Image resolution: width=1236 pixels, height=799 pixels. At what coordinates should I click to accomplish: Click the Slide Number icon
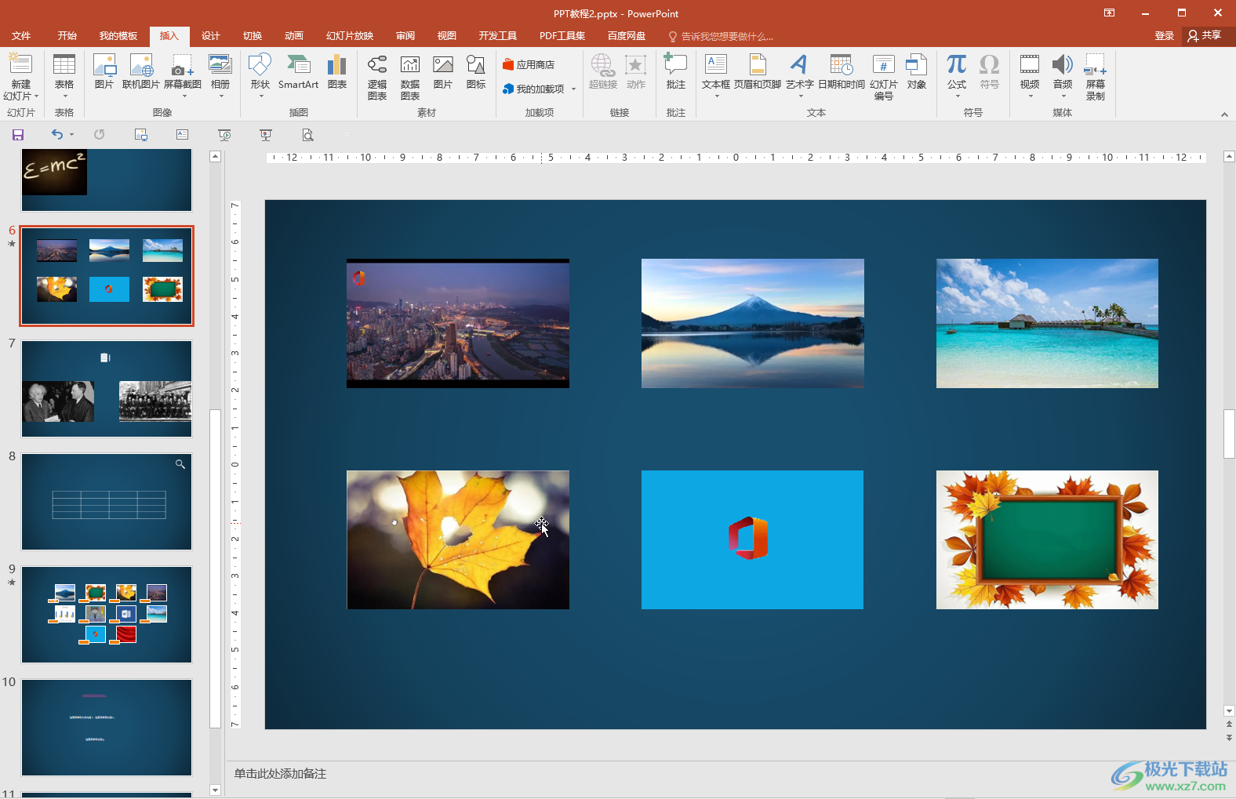[884, 77]
